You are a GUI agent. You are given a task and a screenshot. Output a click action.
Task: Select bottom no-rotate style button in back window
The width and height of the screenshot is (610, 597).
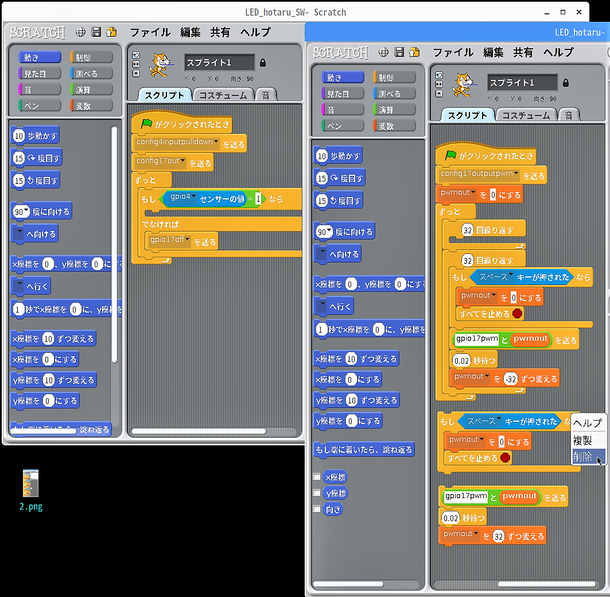click(x=136, y=74)
